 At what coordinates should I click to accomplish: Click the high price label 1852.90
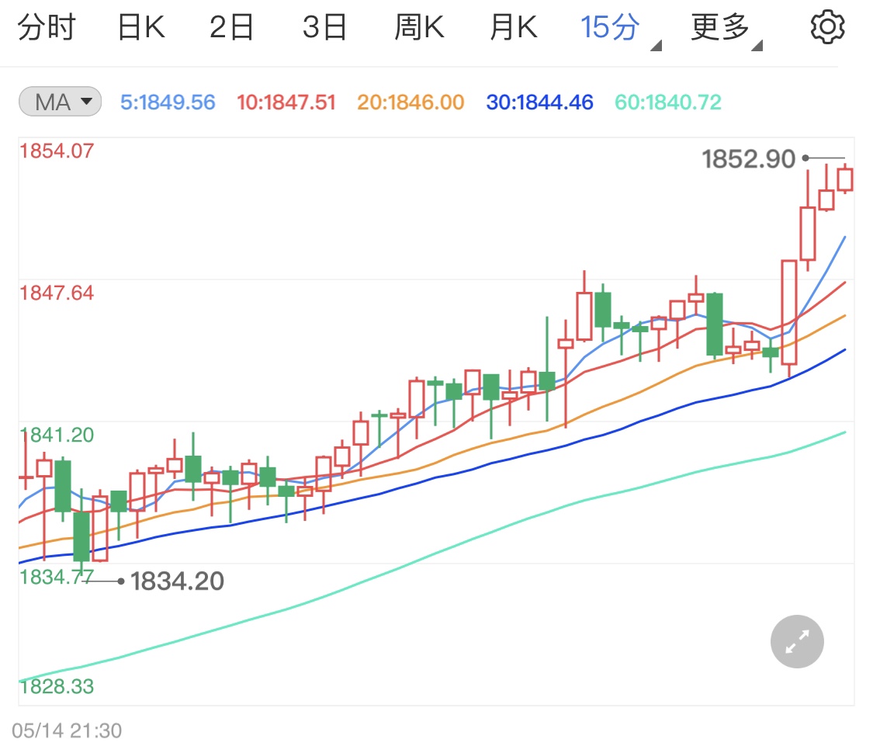tap(748, 159)
